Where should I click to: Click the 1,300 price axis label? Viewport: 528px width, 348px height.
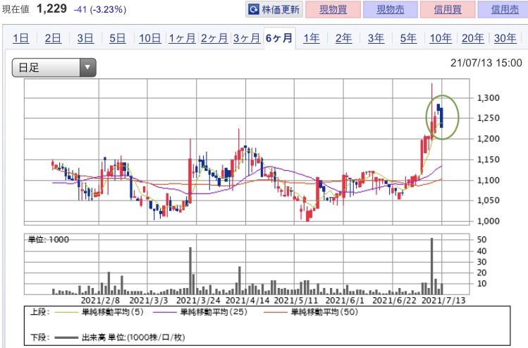489,98
